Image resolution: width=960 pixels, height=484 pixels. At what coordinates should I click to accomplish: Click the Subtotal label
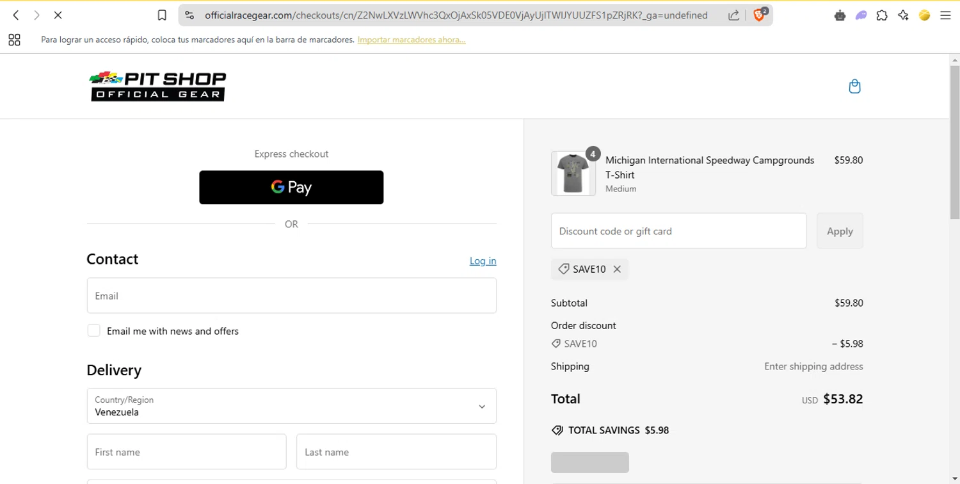(569, 303)
